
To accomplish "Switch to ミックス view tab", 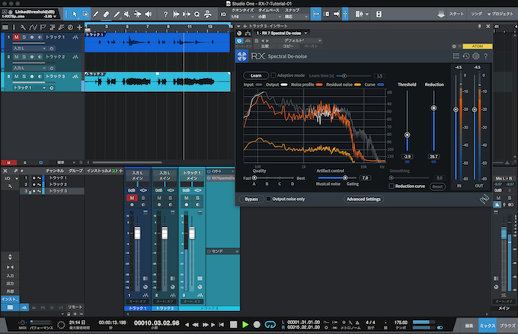I will pyautogui.click(x=488, y=326).
